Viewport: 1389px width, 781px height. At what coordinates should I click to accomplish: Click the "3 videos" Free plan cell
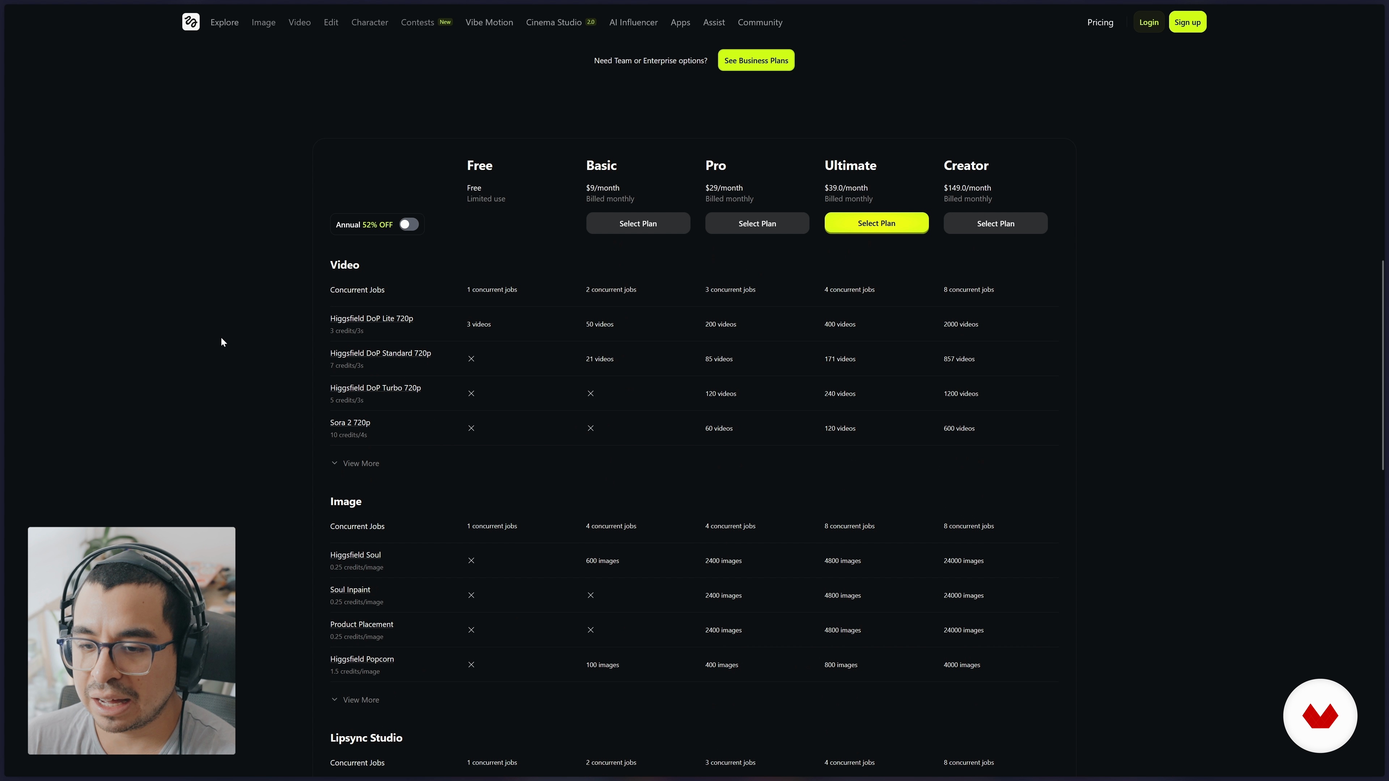point(479,324)
